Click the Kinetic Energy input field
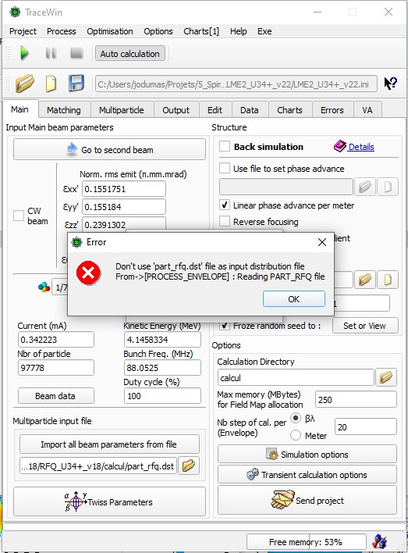 coord(162,340)
